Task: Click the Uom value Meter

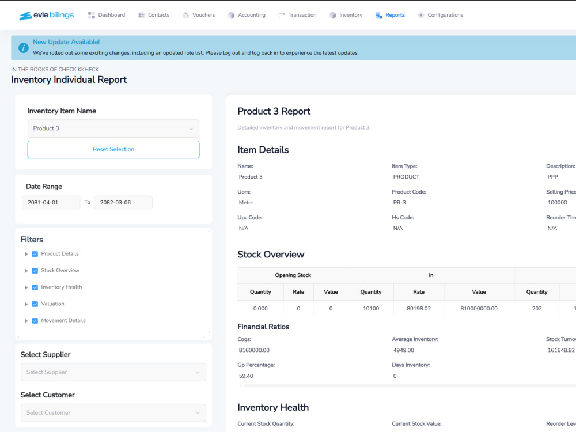Action: 246,203
